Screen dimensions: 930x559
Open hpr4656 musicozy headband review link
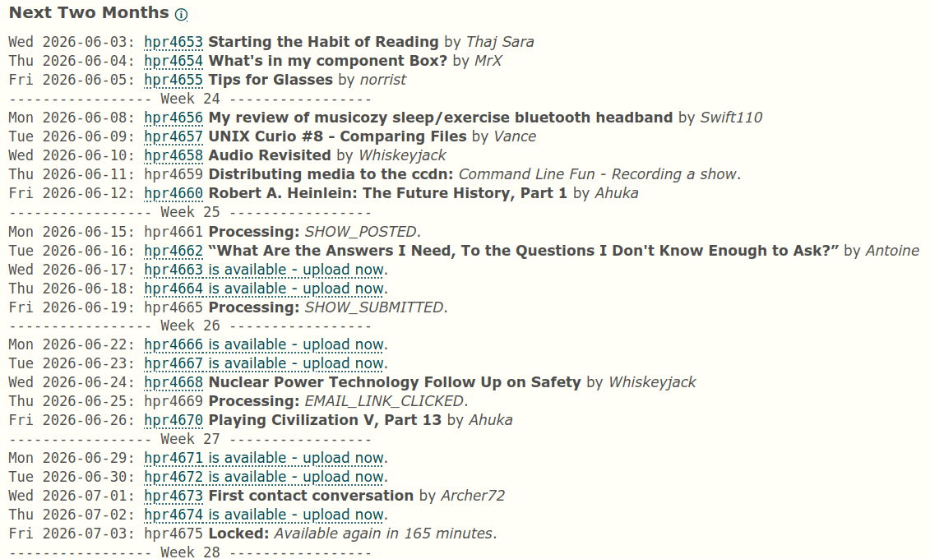(x=174, y=118)
